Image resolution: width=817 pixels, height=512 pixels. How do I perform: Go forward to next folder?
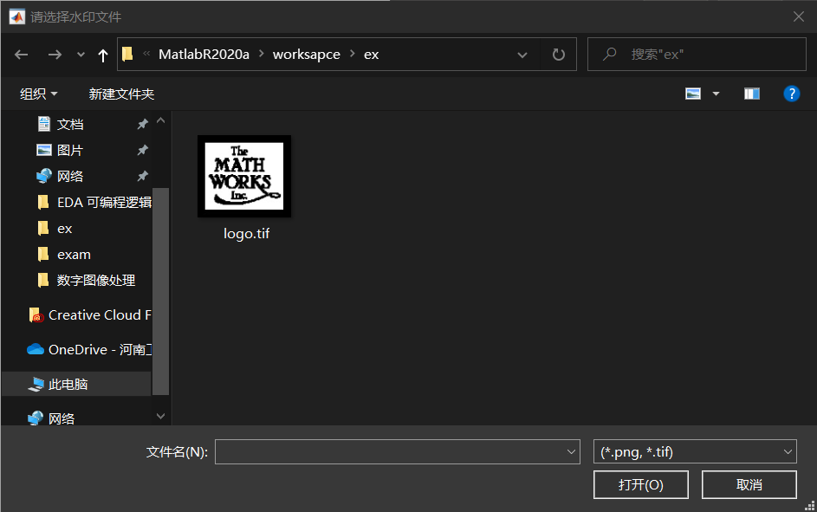pyautogui.click(x=55, y=55)
